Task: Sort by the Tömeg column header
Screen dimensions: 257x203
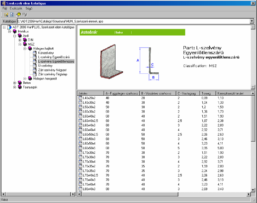Action: pyautogui.click(x=208, y=93)
